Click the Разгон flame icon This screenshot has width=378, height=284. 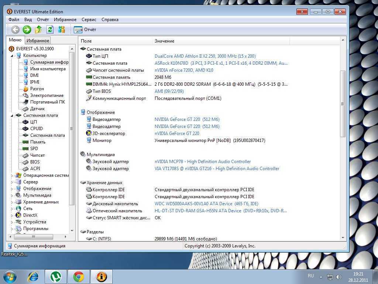(25, 89)
